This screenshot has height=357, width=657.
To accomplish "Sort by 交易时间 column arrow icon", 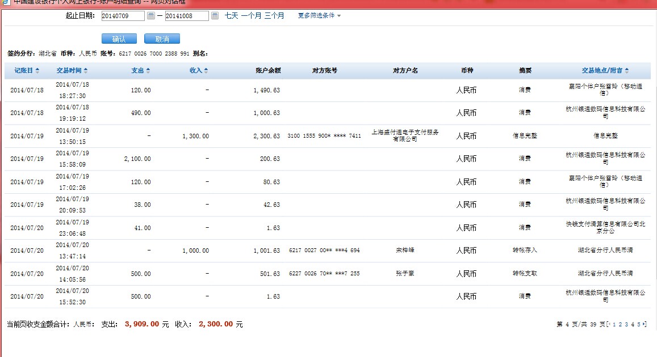I will (86, 71).
